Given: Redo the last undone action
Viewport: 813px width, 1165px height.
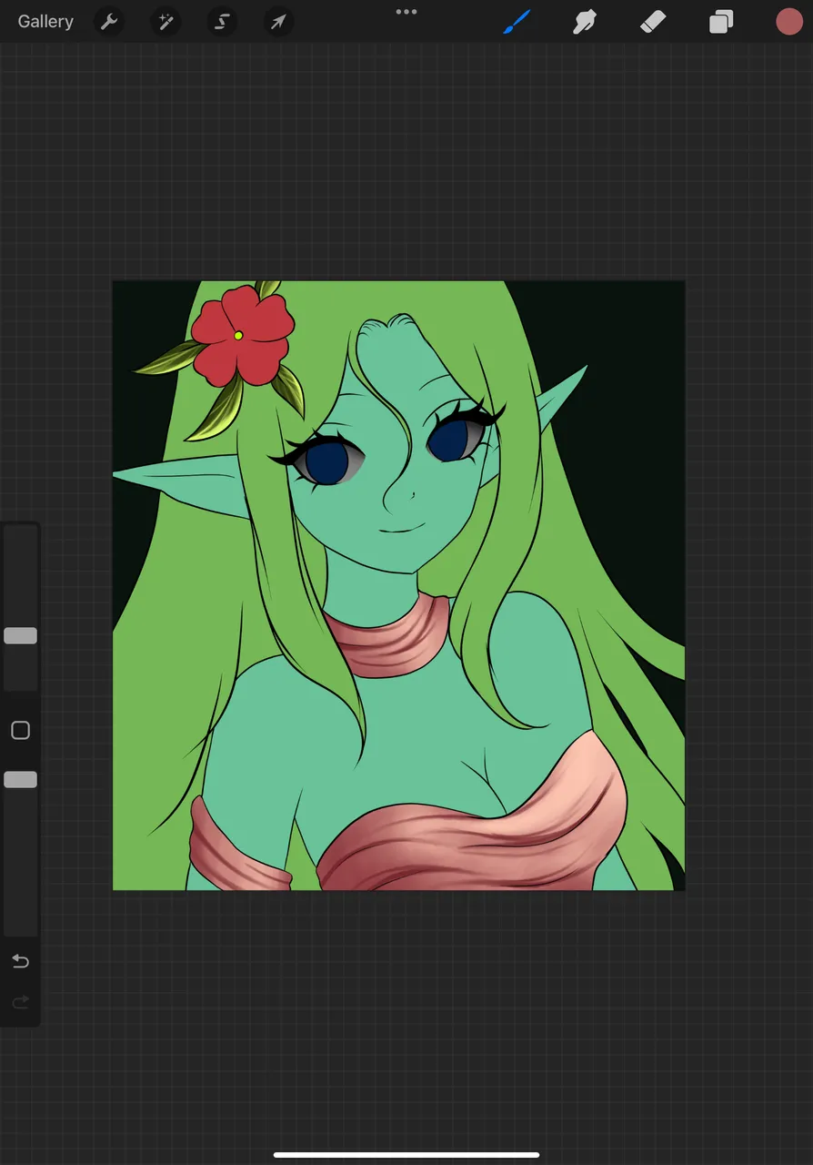Looking at the screenshot, I should tap(20, 1002).
